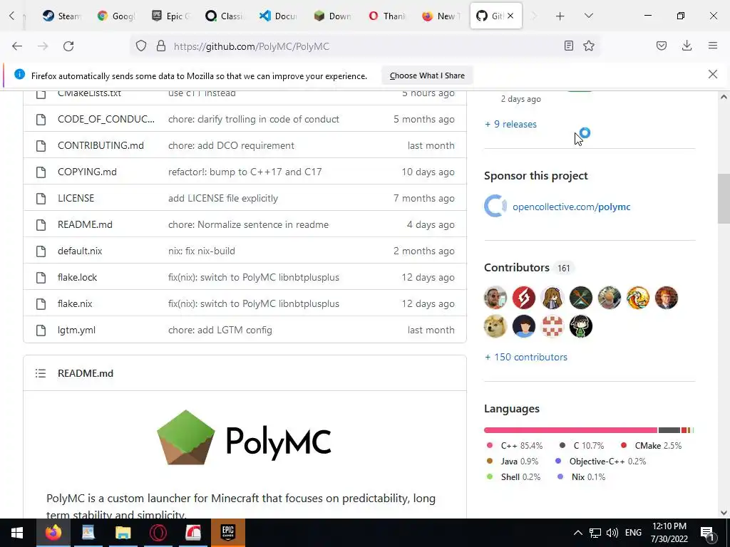Open the flake.lock file
Screen dimensions: 730x547
click(x=77, y=277)
